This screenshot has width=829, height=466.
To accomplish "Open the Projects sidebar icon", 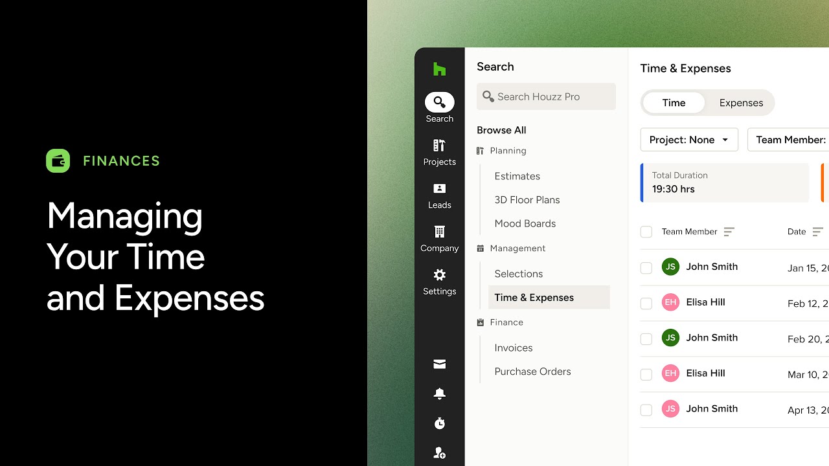I will pyautogui.click(x=440, y=145).
